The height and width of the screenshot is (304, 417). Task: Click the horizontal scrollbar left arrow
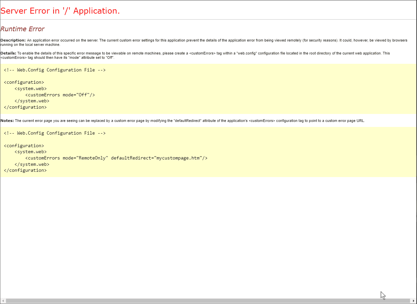pyautogui.click(x=3, y=301)
